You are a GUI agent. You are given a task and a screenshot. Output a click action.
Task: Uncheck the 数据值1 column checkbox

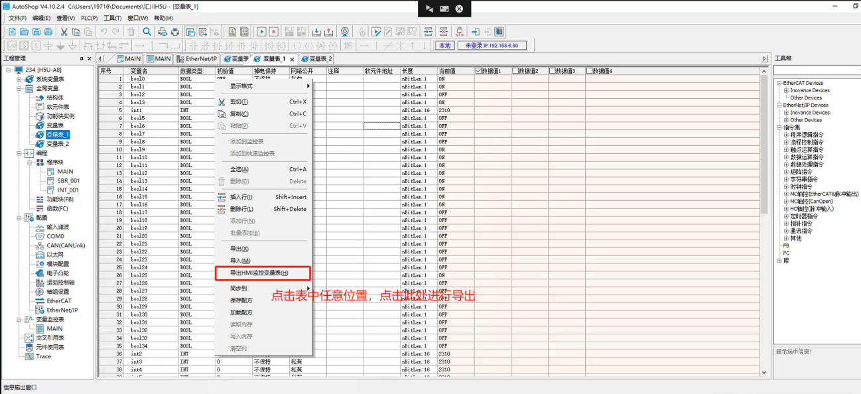click(479, 71)
